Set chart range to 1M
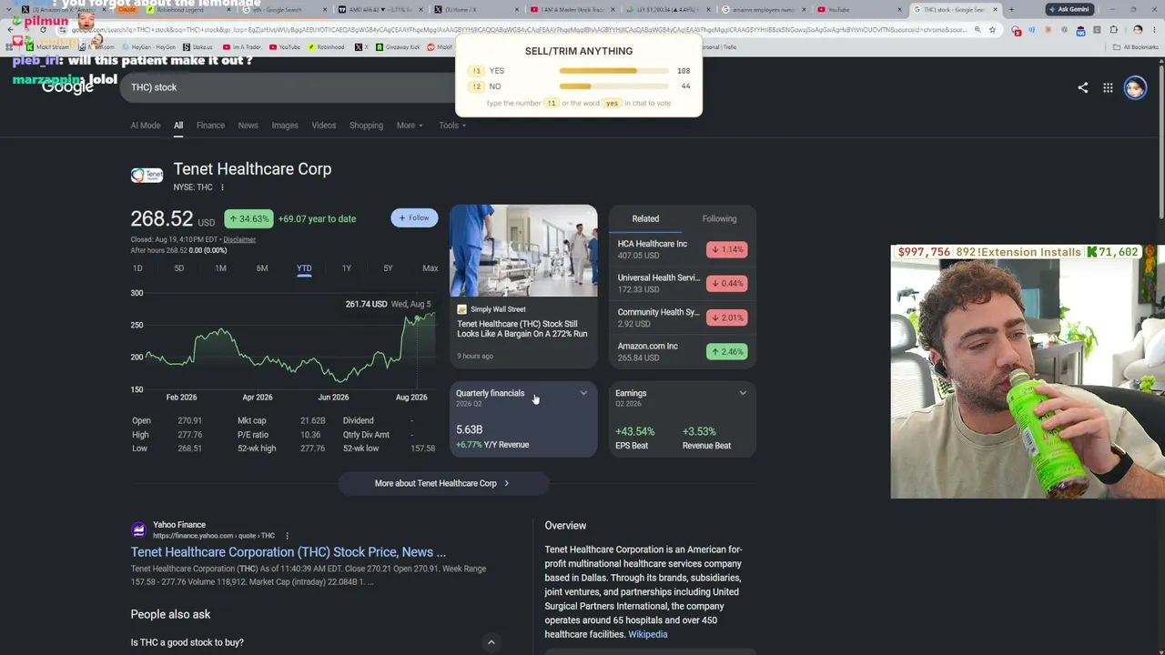The image size is (1165, 655). [x=220, y=268]
